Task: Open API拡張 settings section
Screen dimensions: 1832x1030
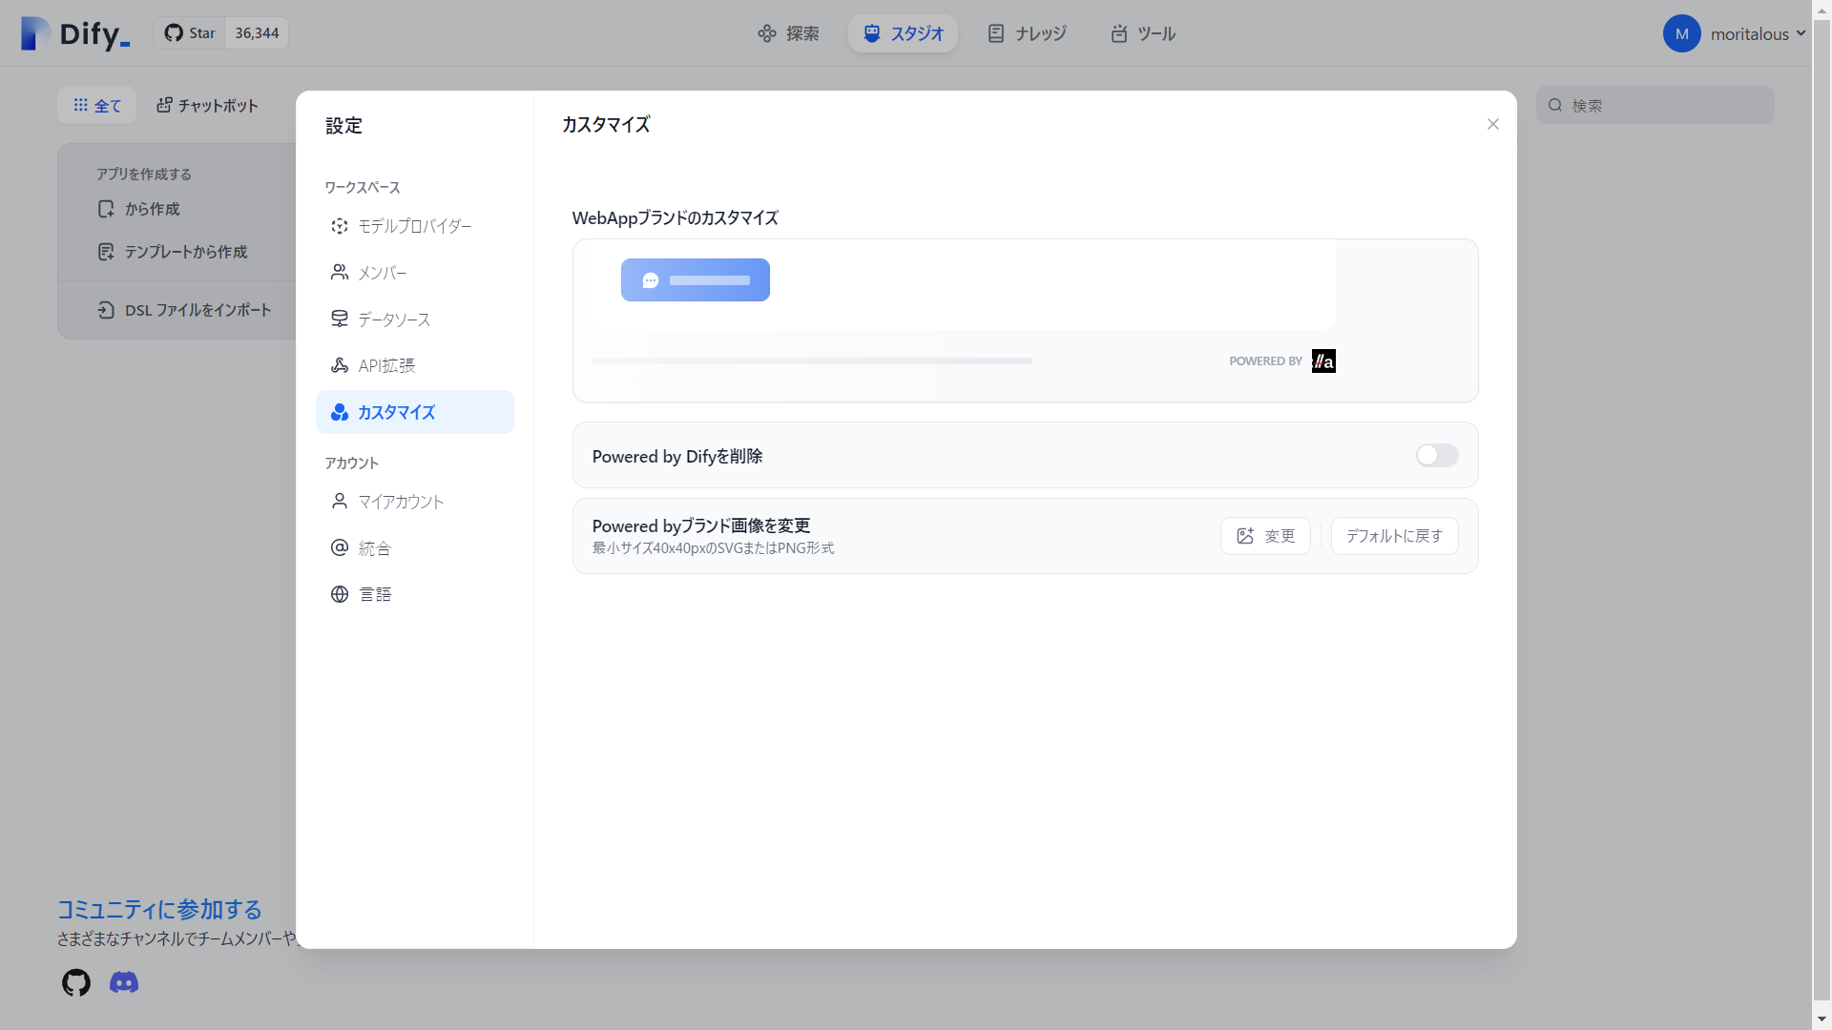Action: click(385, 365)
